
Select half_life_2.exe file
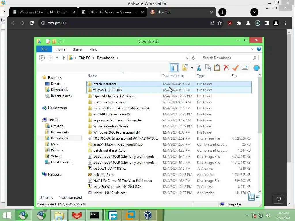pos(169,175)
